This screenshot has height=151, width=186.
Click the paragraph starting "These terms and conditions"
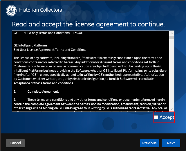pyautogui.click(x=90, y=105)
